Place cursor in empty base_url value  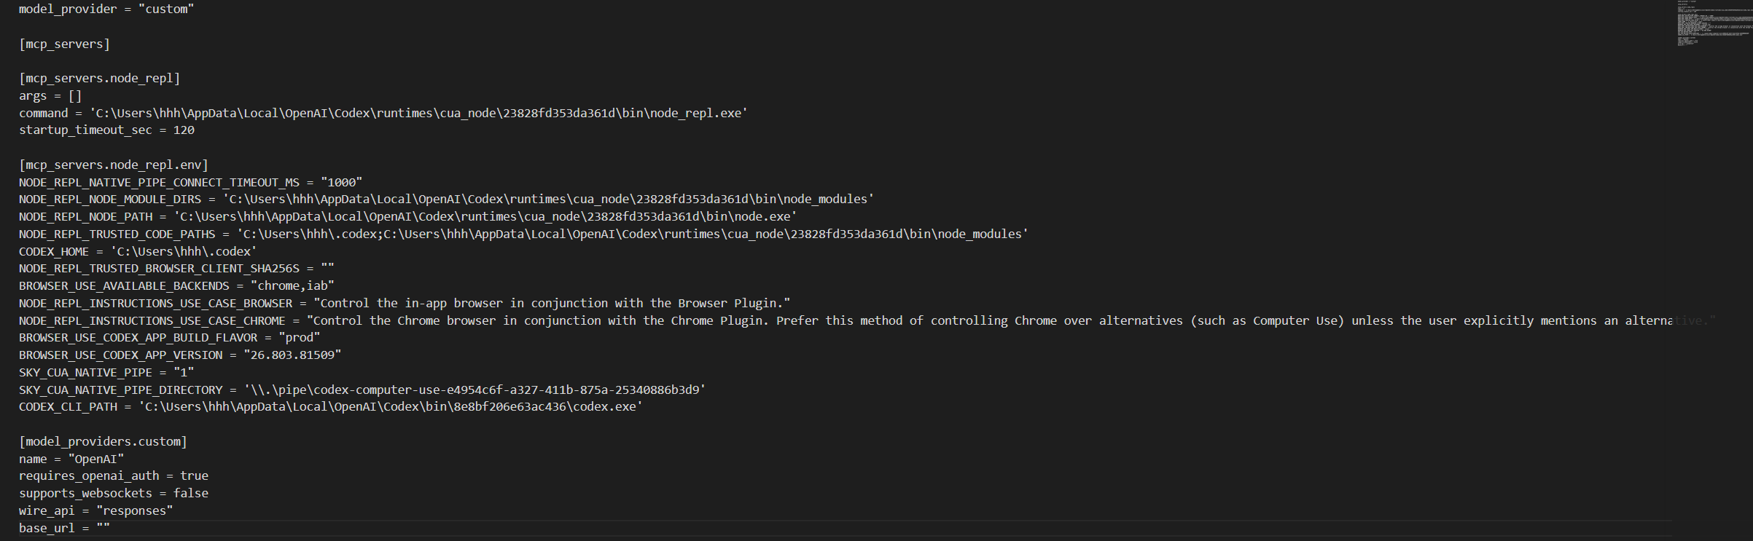click(x=104, y=528)
